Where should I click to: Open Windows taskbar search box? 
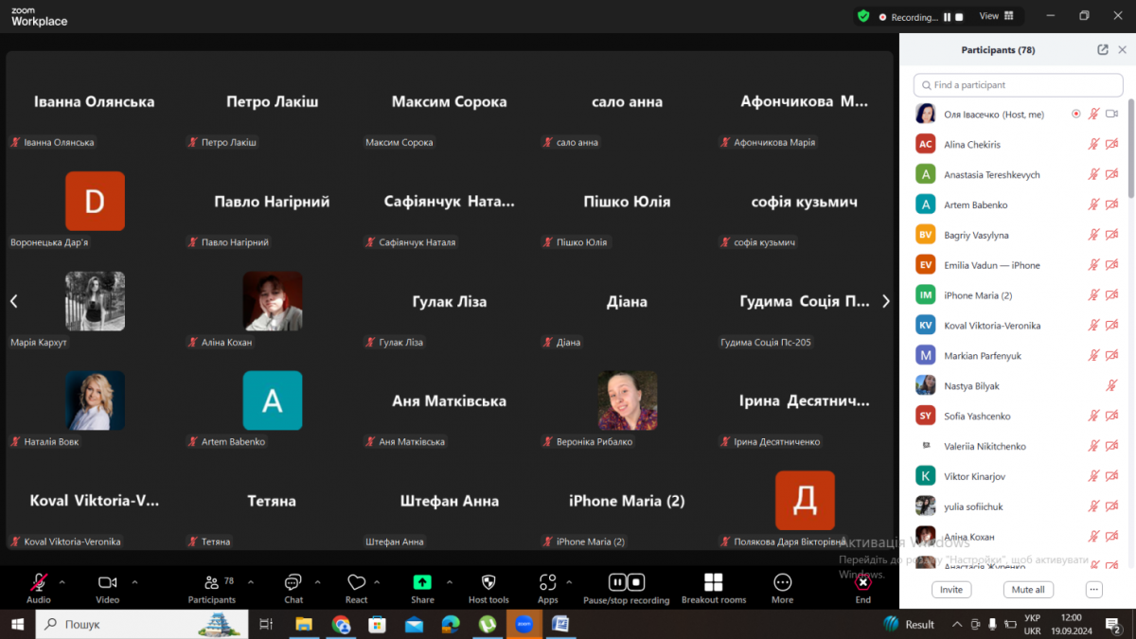142,624
